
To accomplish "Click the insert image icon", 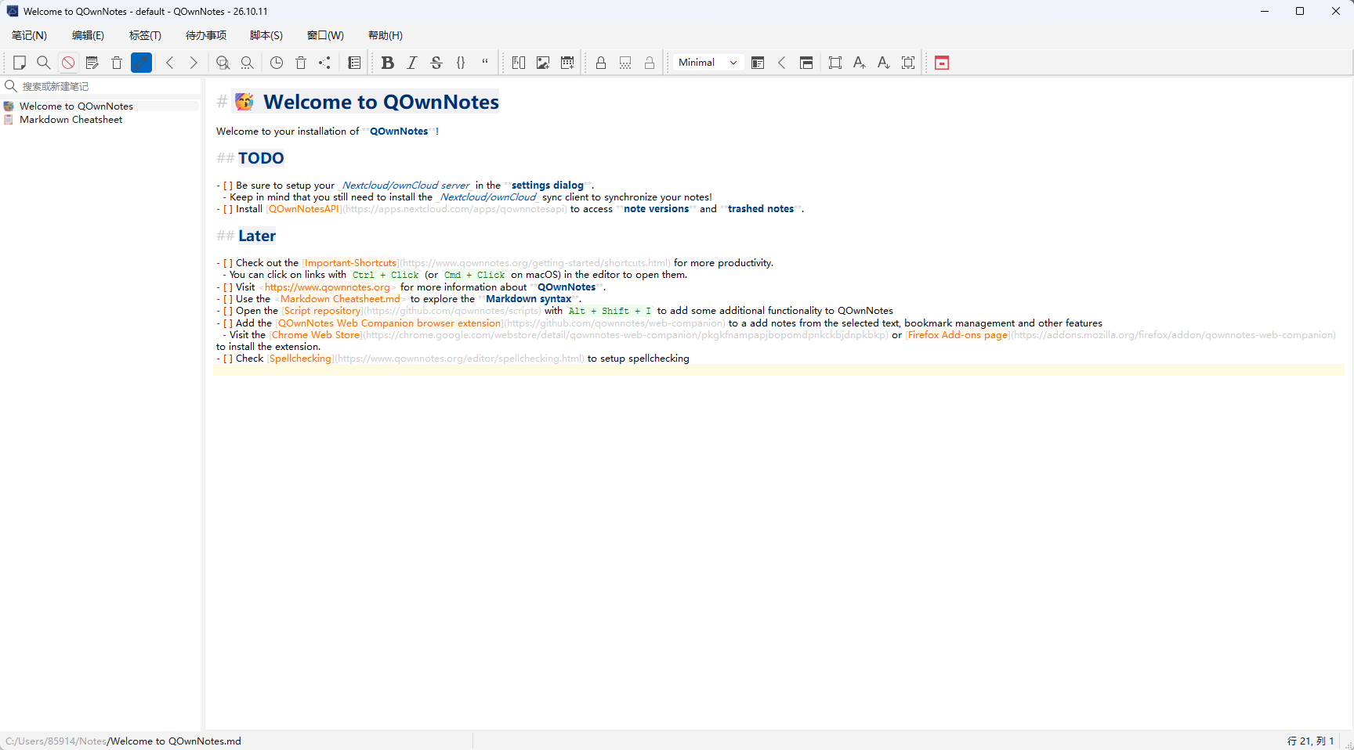I will coord(543,63).
